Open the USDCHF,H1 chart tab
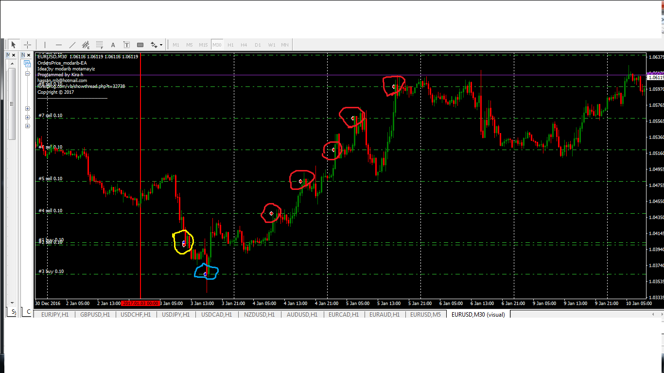 [x=135, y=314]
